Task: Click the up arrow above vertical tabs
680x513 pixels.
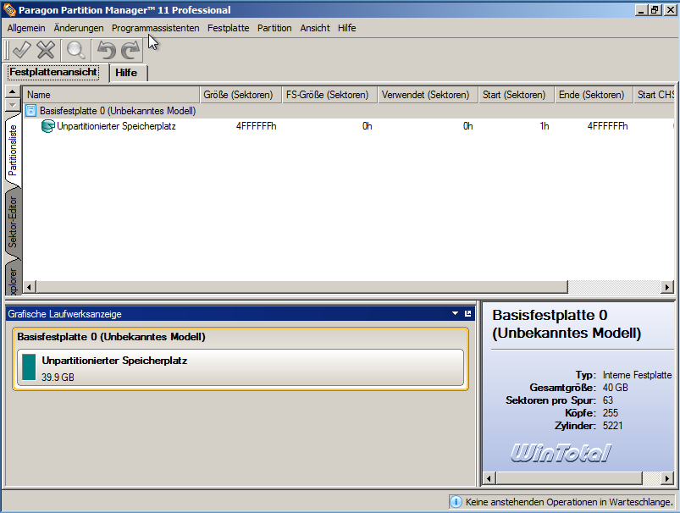Action: click(x=12, y=91)
